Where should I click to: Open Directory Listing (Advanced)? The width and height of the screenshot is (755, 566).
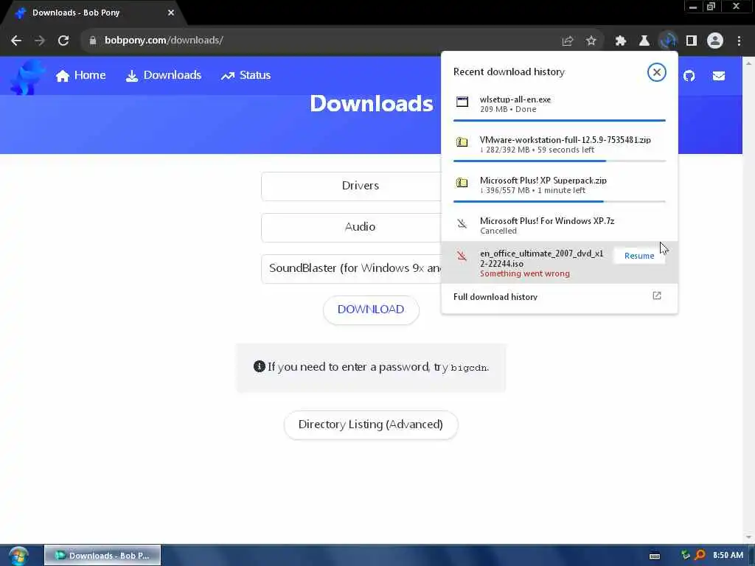click(371, 424)
